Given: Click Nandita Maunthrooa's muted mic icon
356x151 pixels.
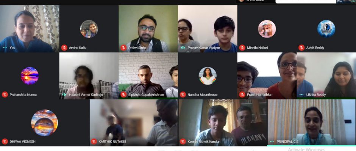Looking at the screenshot, I should point(183,95).
